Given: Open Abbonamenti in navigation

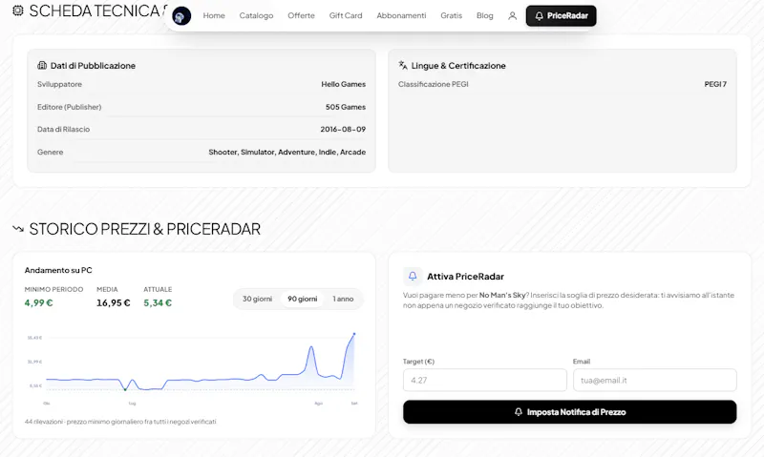Looking at the screenshot, I should (x=401, y=15).
